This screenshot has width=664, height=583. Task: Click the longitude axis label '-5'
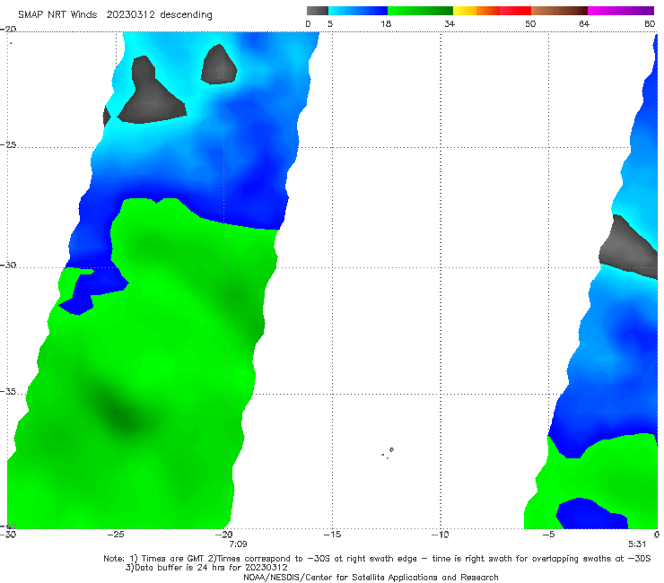(x=548, y=535)
